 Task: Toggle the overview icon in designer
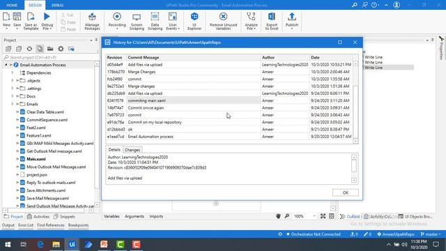[x=332, y=216]
